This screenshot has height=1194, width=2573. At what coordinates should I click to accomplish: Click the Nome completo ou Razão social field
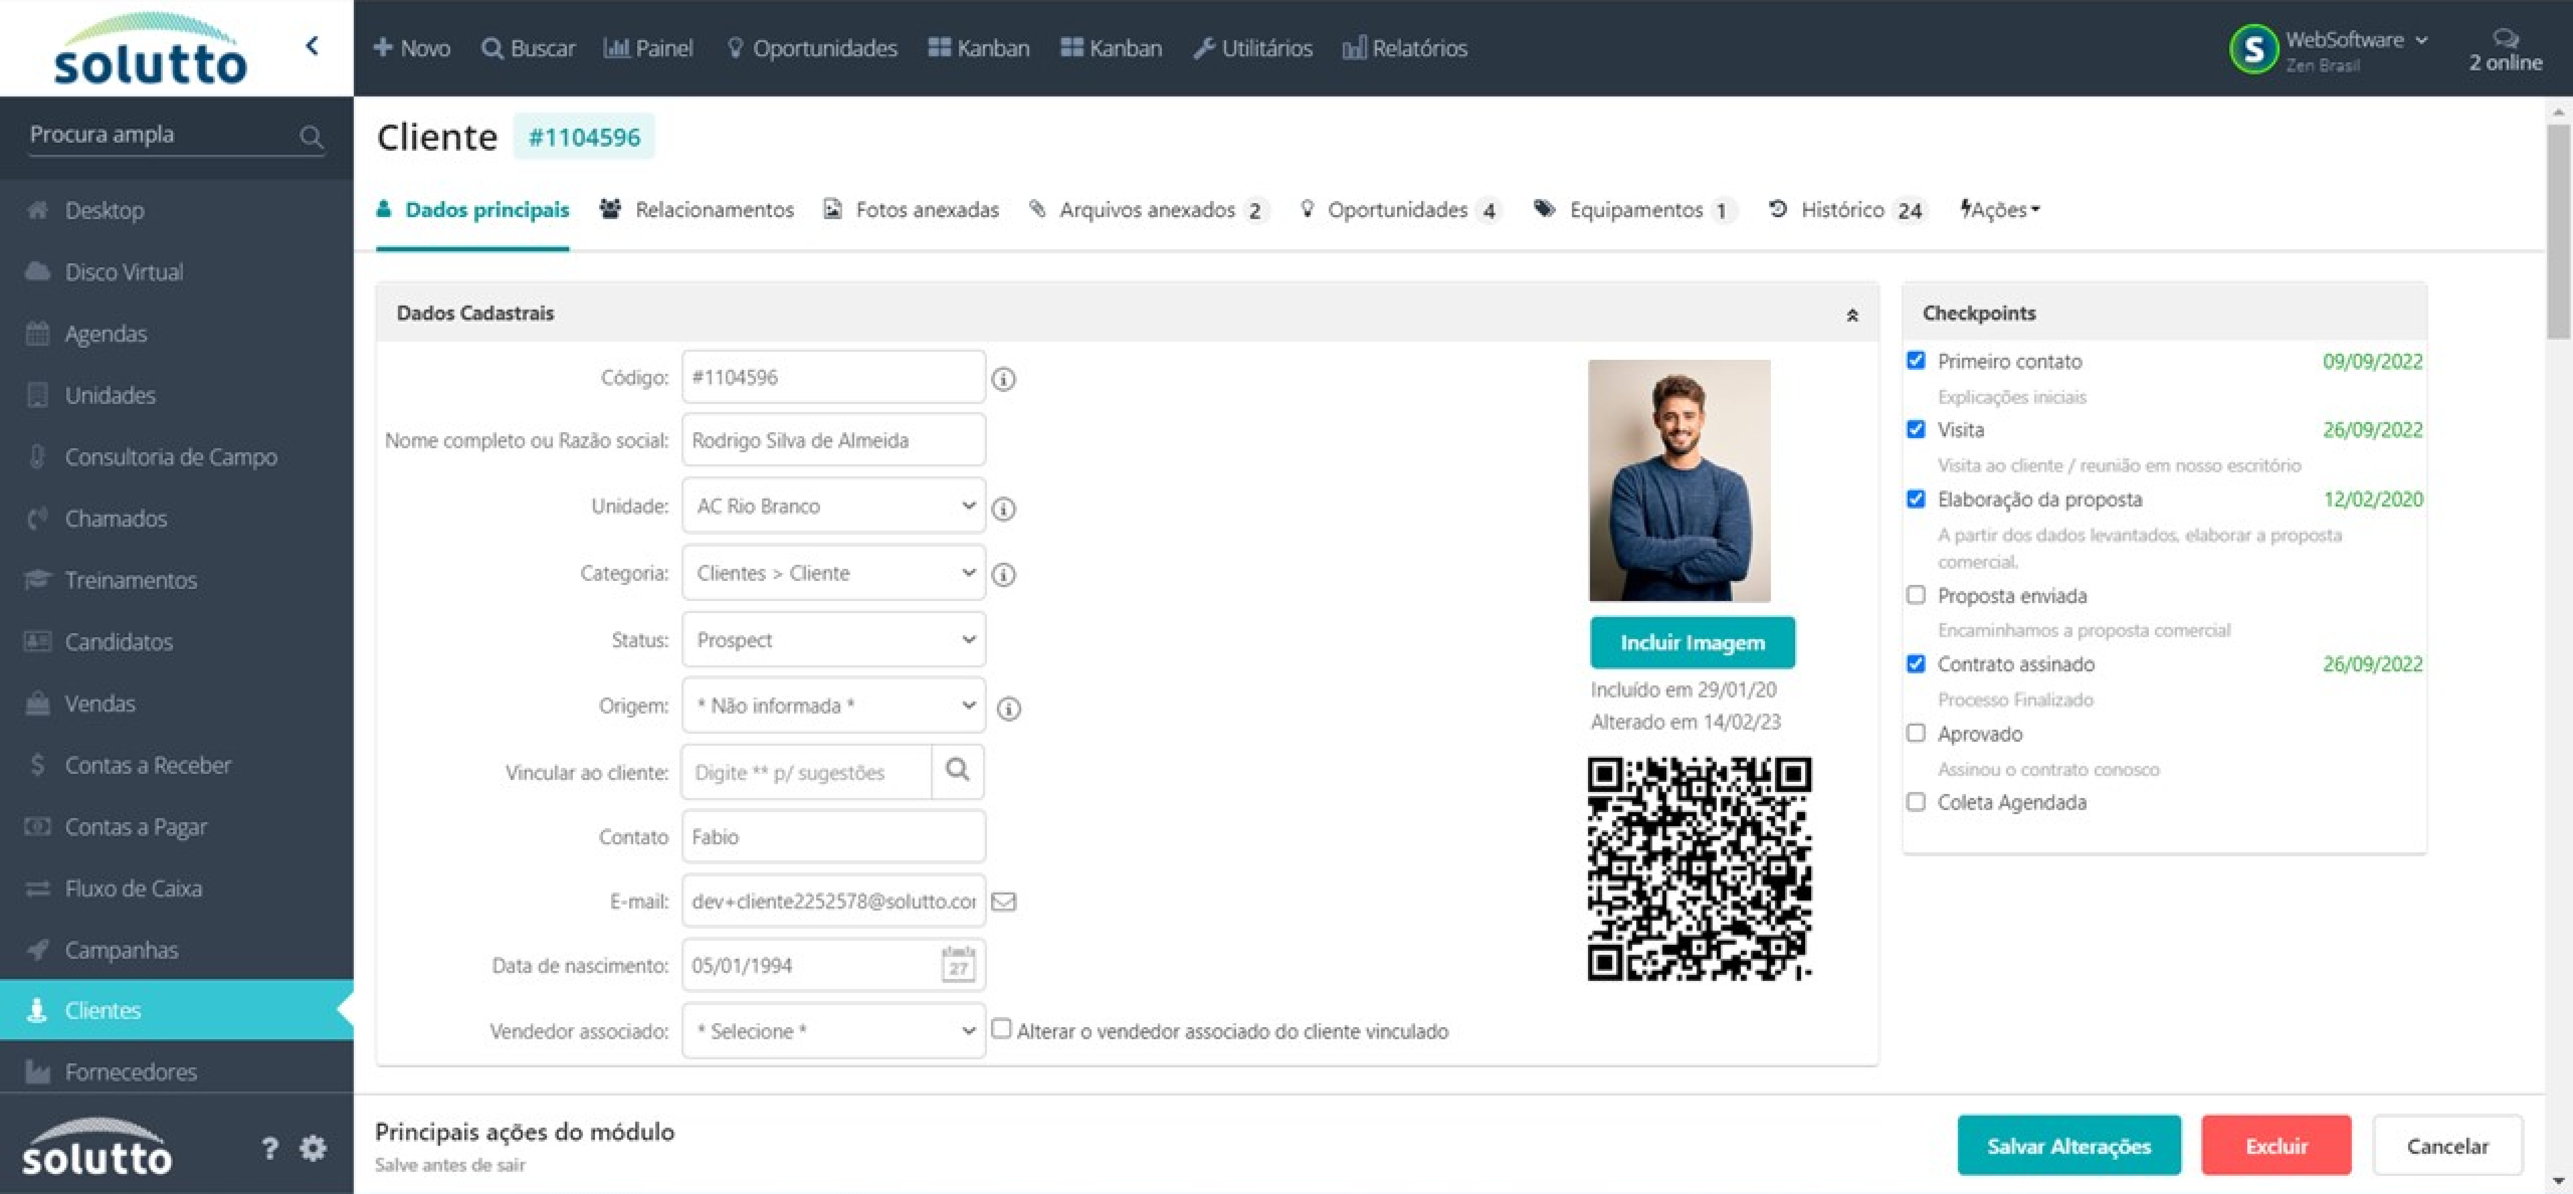833,440
